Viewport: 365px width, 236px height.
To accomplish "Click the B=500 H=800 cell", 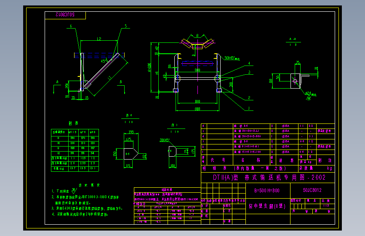I will 267,191.
